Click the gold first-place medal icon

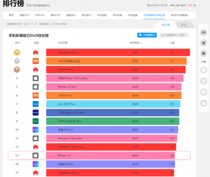pyautogui.click(x=17, y=52)
